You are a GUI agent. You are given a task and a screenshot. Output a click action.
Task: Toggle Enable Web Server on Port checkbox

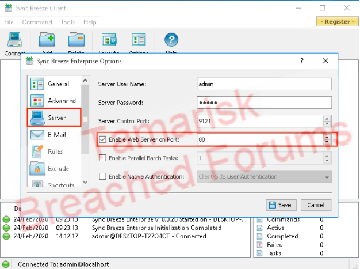102,139
